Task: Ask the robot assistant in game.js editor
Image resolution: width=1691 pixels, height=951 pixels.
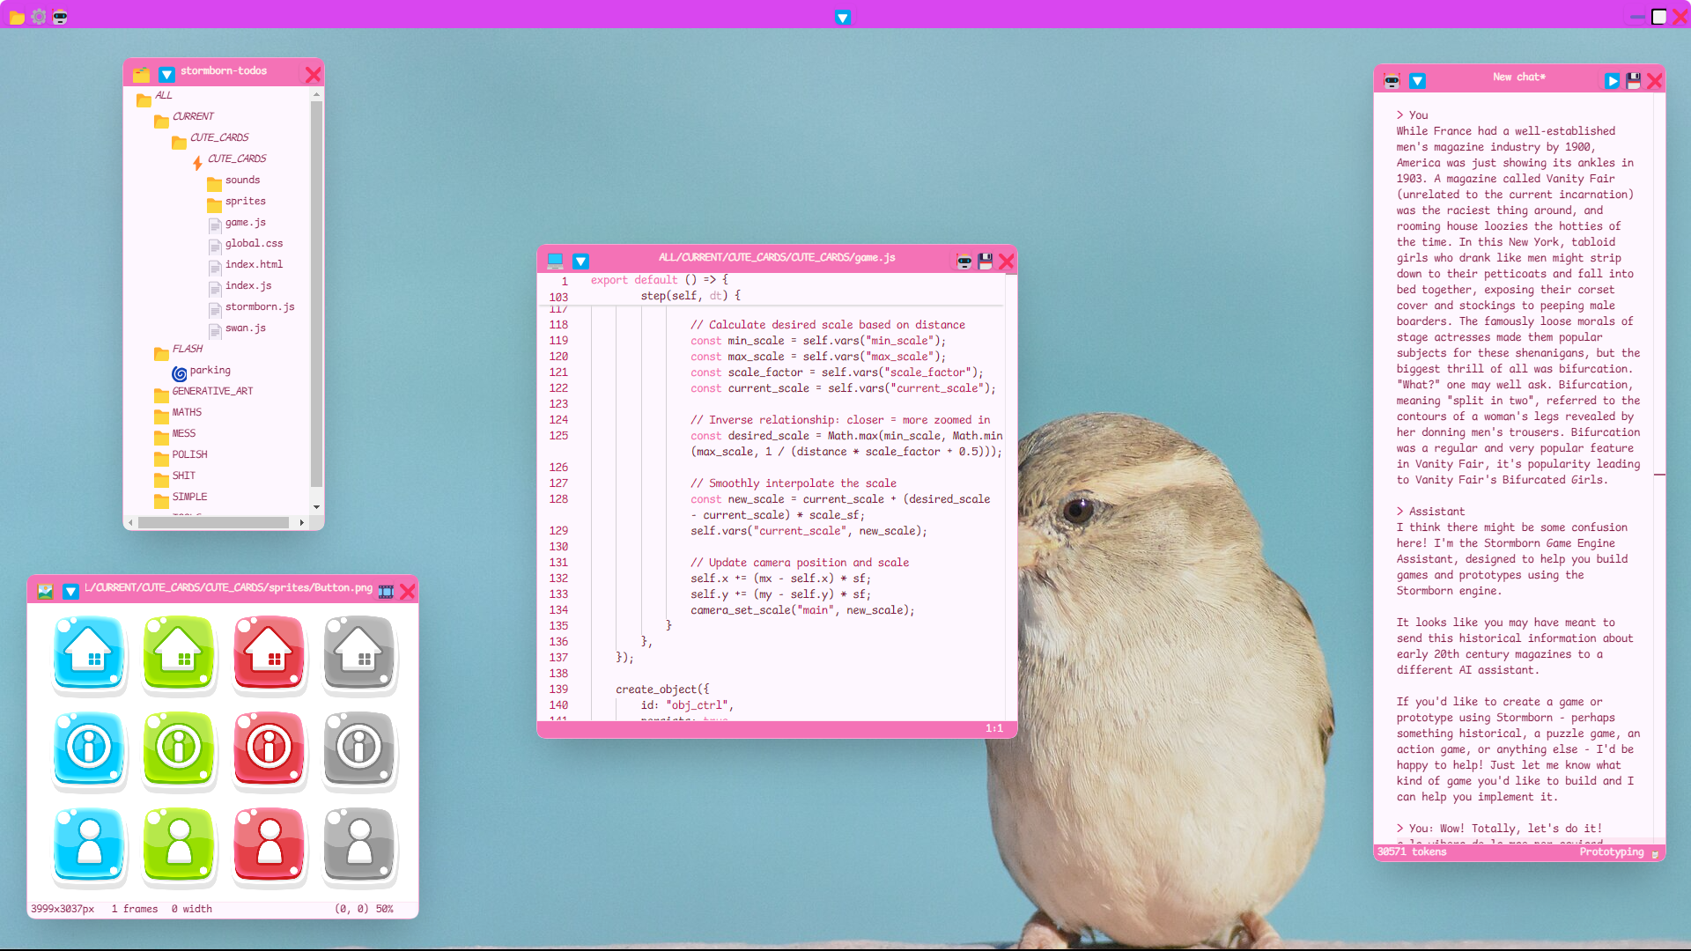Action: (x=964, y=262)
